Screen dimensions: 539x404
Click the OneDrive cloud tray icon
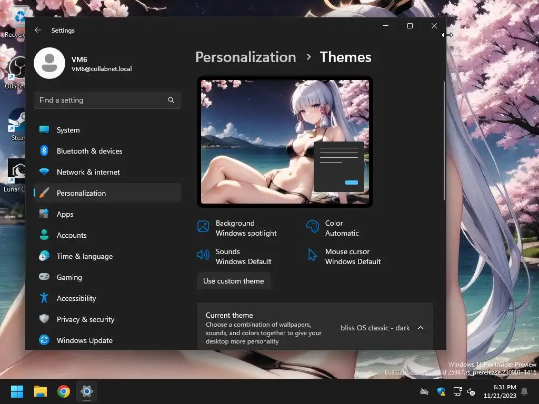click(x=425, y=391)
